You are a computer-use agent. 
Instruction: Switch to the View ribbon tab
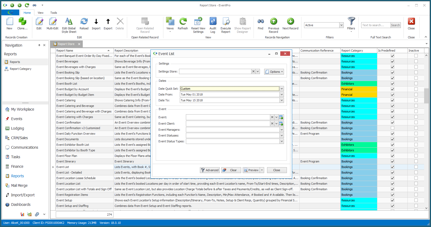40,13
